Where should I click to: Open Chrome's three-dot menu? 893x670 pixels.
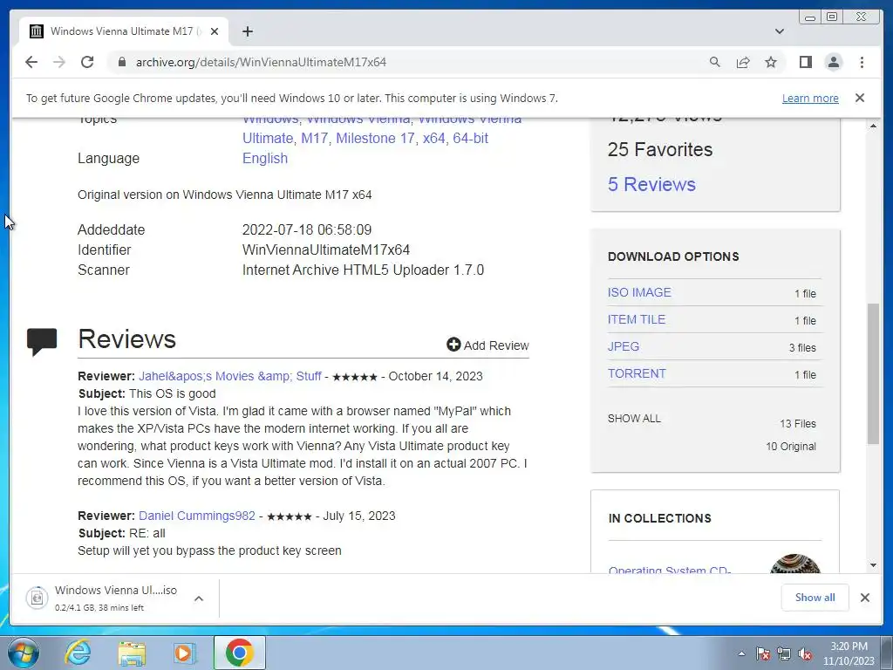[x=862, y=62]
